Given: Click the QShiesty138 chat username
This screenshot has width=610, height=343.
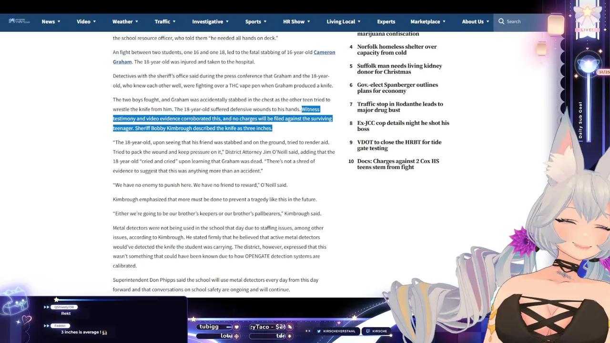Looking at the screenshot, I should [x=64, y=307].
